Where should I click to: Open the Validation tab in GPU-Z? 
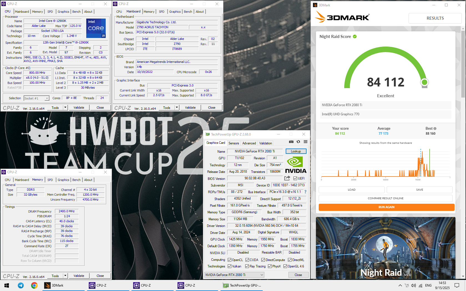coord(265,143)
